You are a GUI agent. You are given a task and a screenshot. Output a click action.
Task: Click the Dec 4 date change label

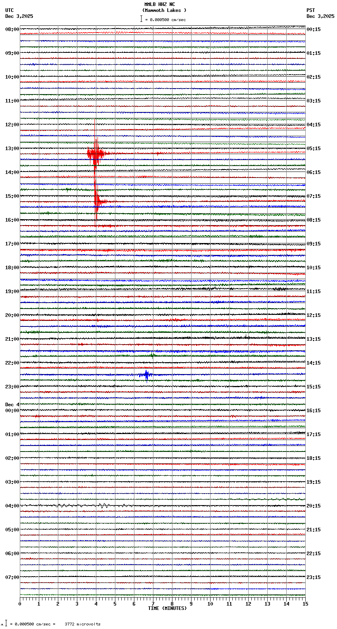tap(12, 405)
